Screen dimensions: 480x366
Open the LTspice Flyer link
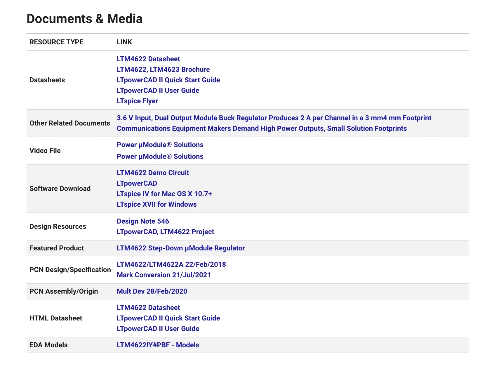pyautogui.click(x=137, y=101)
